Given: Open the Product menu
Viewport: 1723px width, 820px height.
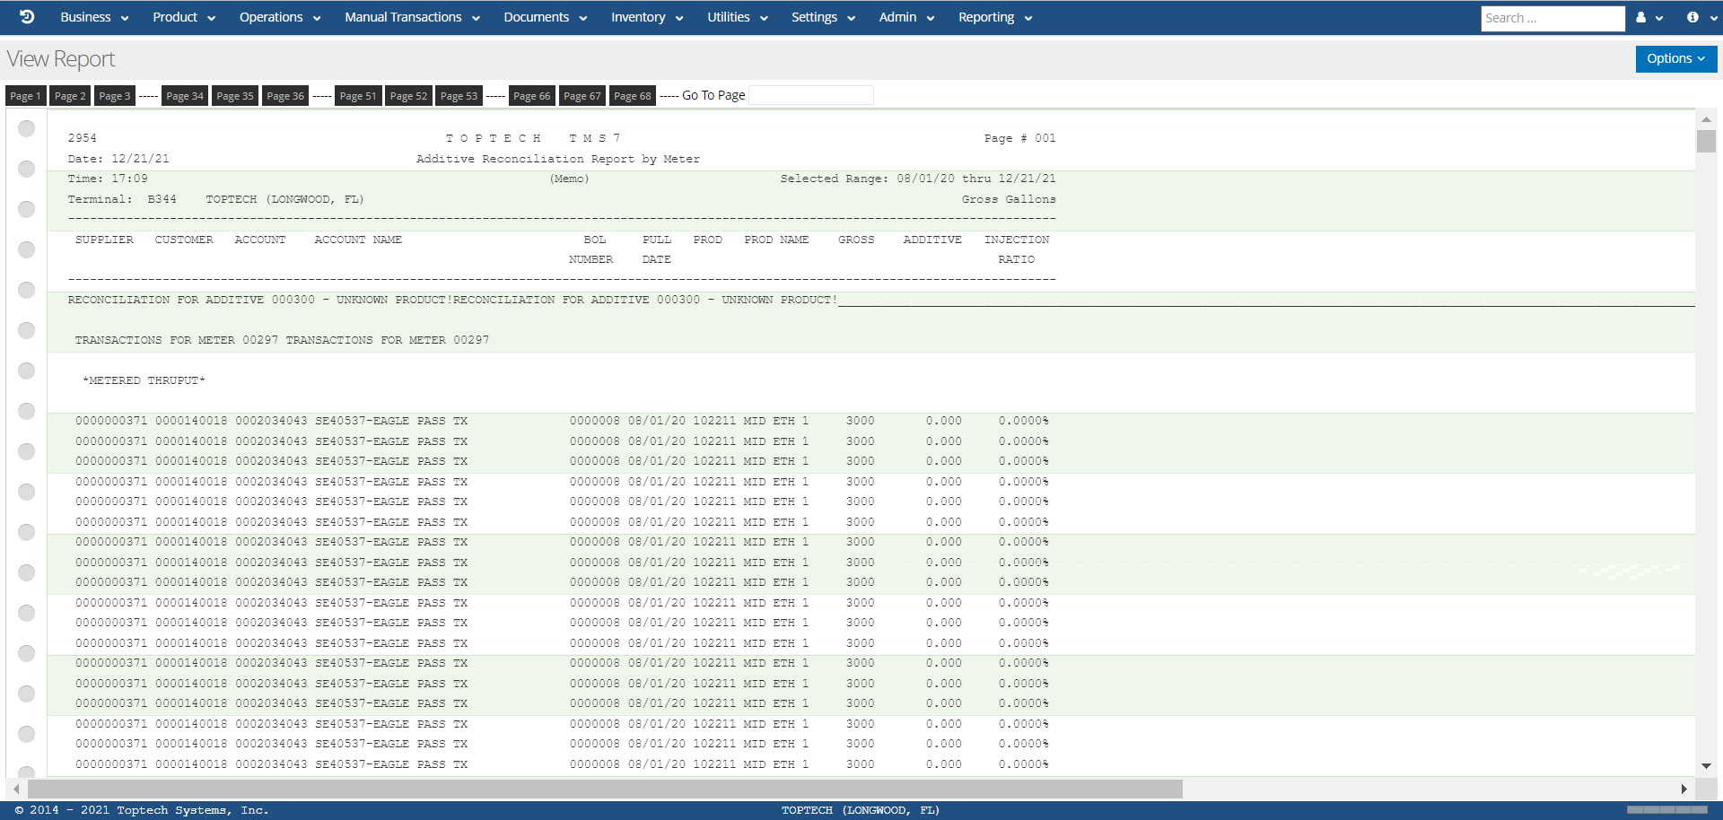Looking at the screenshot, I should (184, 17).
